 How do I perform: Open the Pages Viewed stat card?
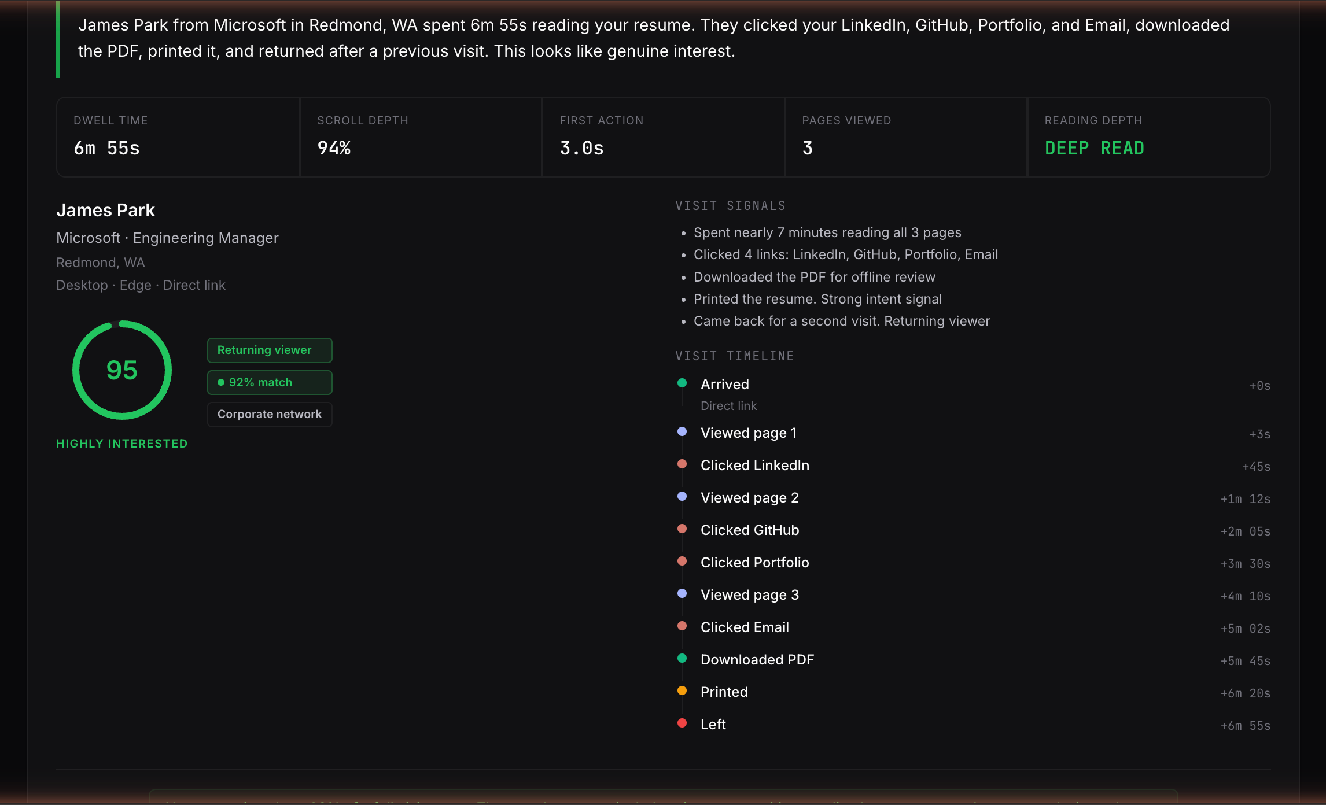point(905,137)
